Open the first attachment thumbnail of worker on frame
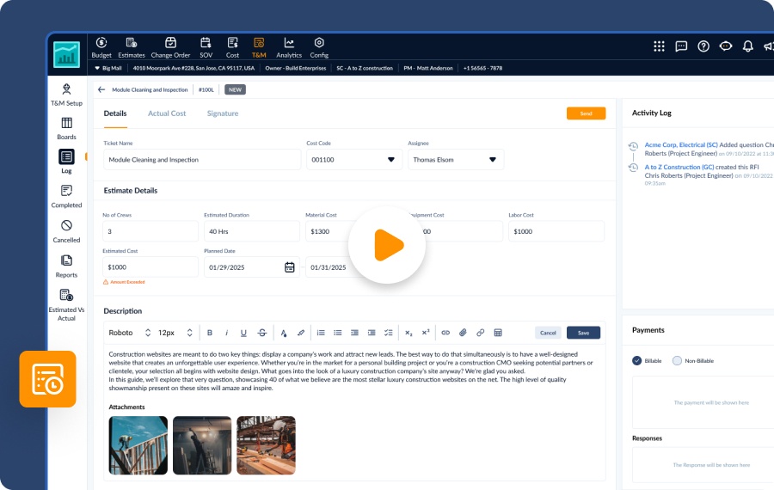This screenshot has width=774, height=490. click(x=138, y=445)
